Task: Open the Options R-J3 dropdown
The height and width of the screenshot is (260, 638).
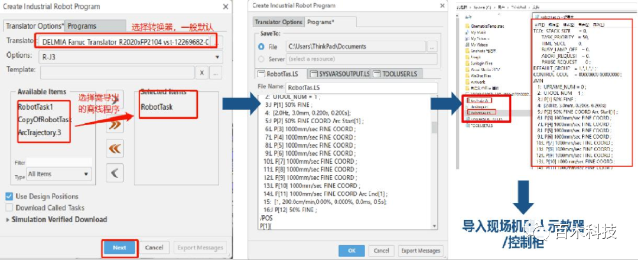Action: 129,57
